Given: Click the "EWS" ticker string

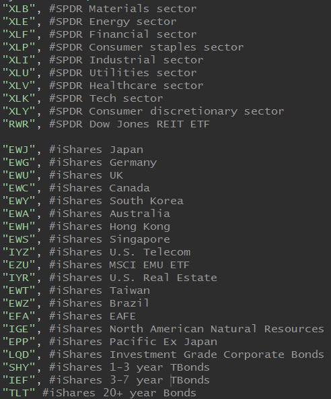Looking at the screenshot, I should 19,239.
